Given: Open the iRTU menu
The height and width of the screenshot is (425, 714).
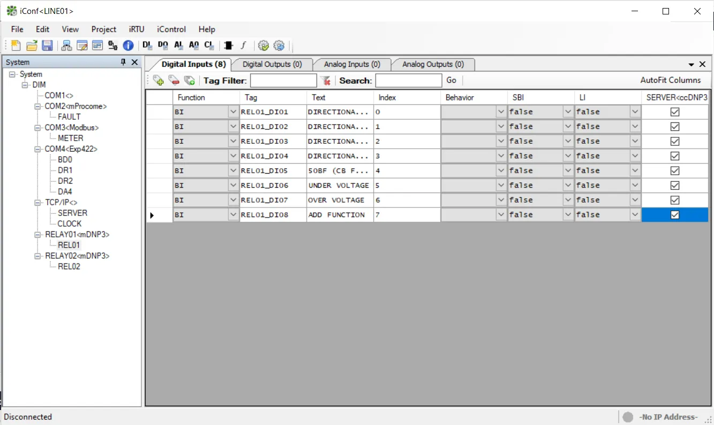Looking at the screenshot, I should 137,29.
